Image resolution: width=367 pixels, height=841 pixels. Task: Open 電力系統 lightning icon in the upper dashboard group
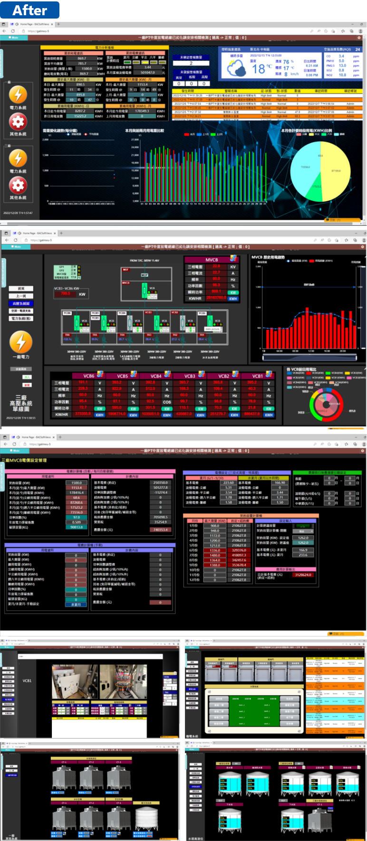tap(18, 95)
